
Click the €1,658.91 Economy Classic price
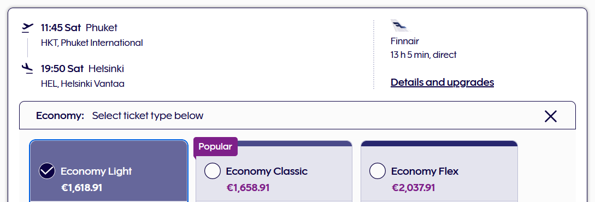click(248, 188)
